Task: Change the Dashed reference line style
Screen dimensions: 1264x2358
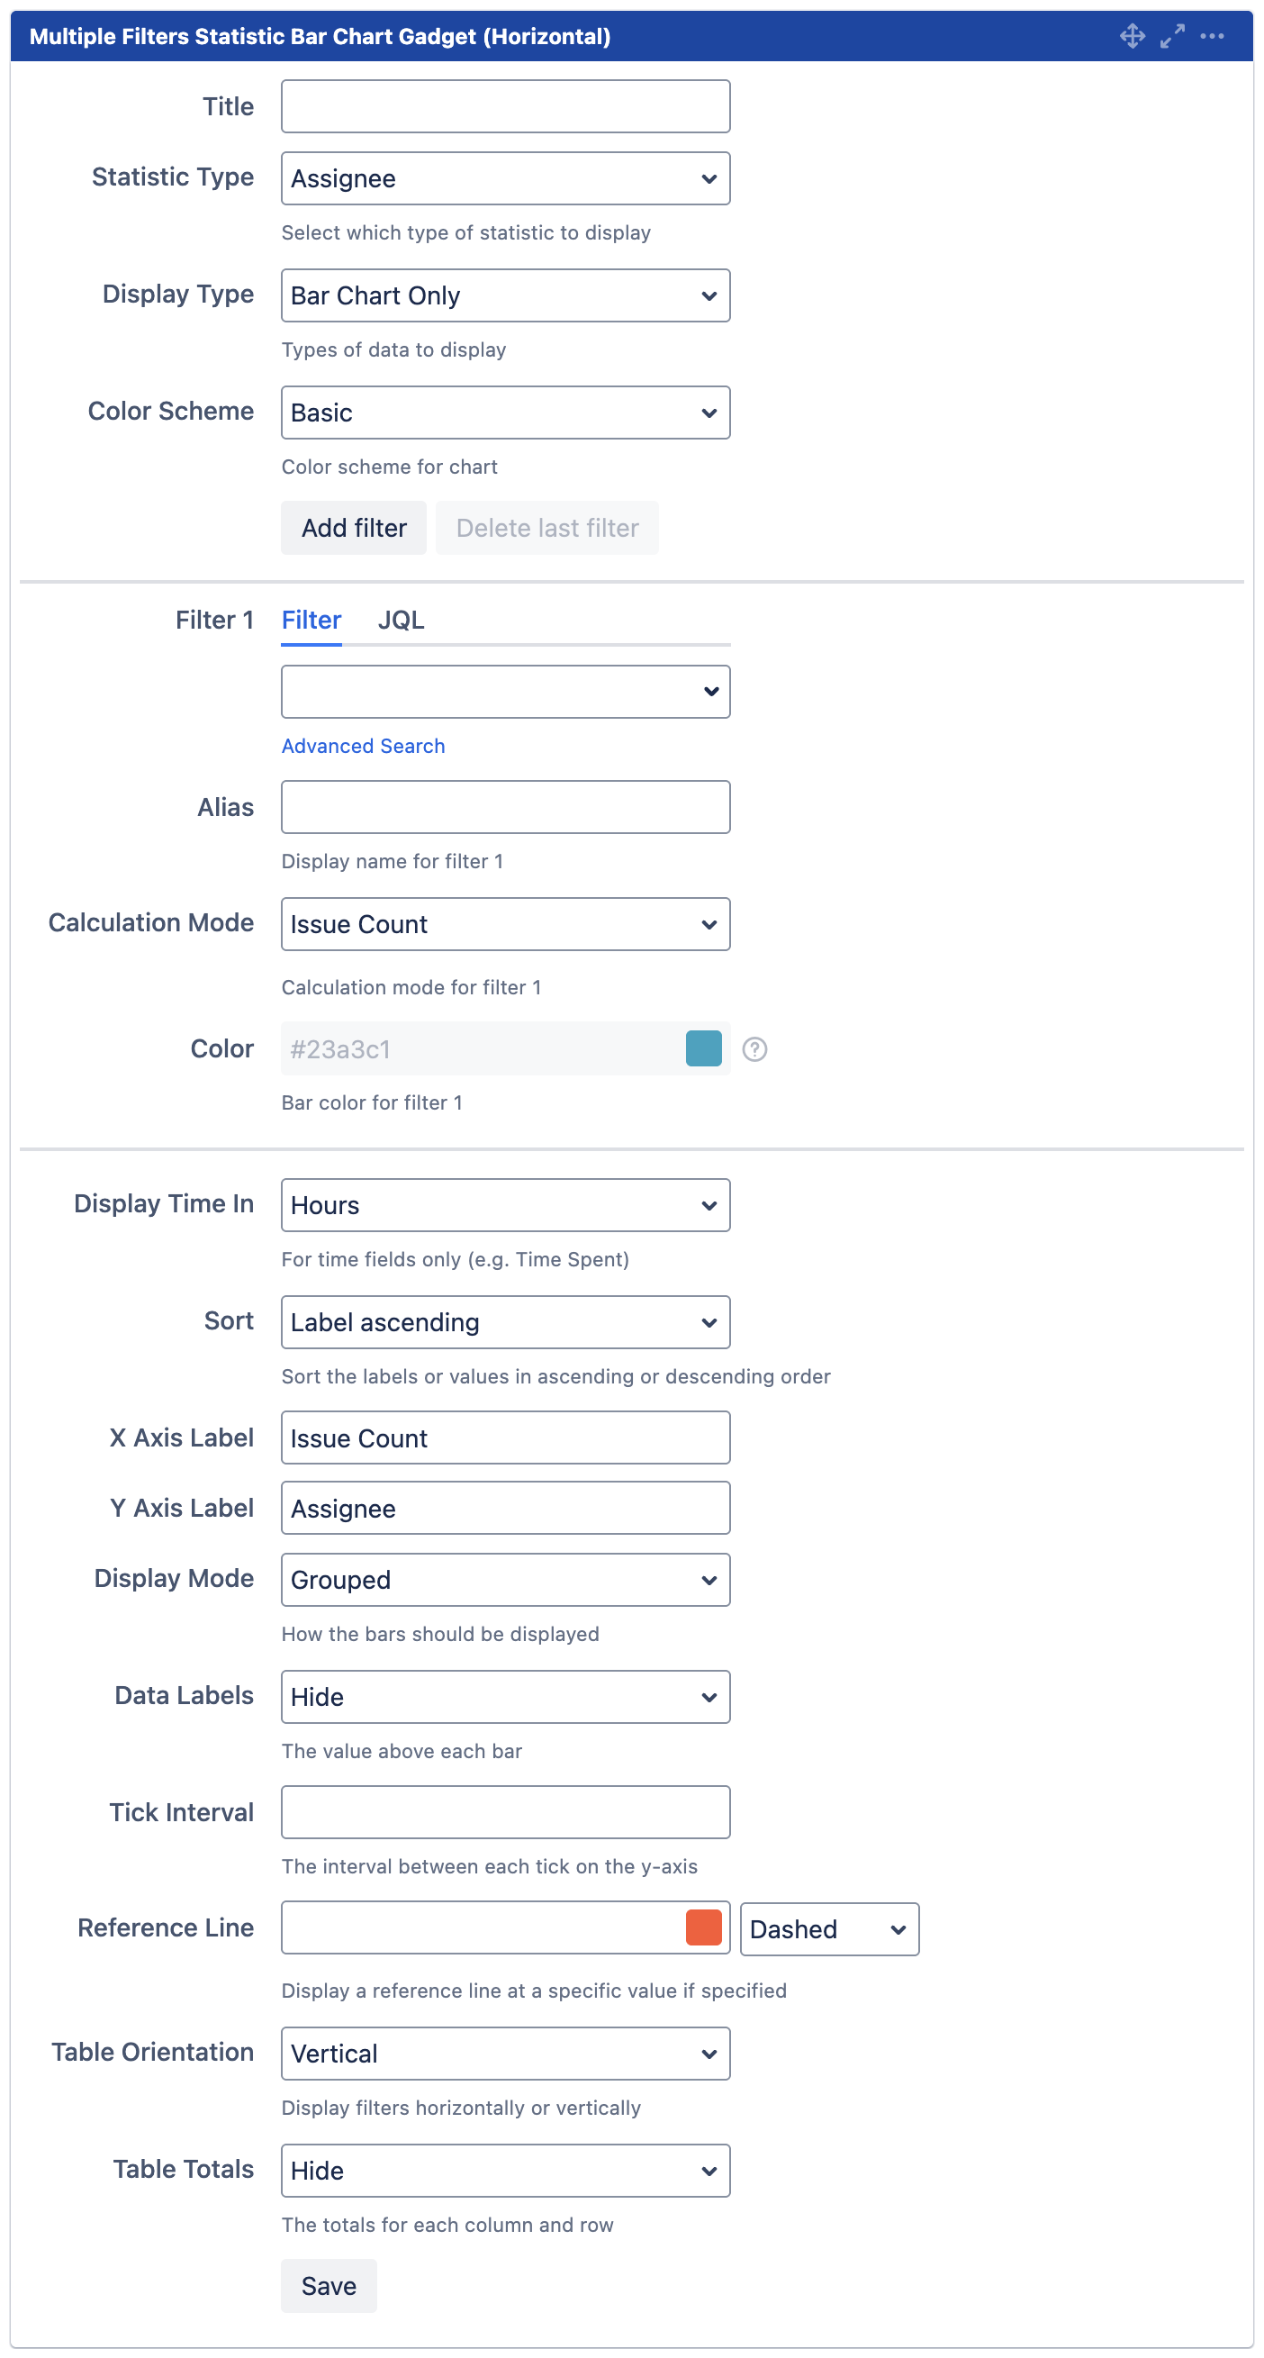Action: [x=828, y=1929]
